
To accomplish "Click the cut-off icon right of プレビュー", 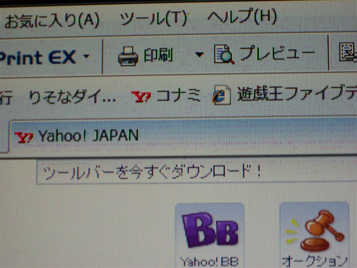I will pyautogui.click(x=348, y=52).
